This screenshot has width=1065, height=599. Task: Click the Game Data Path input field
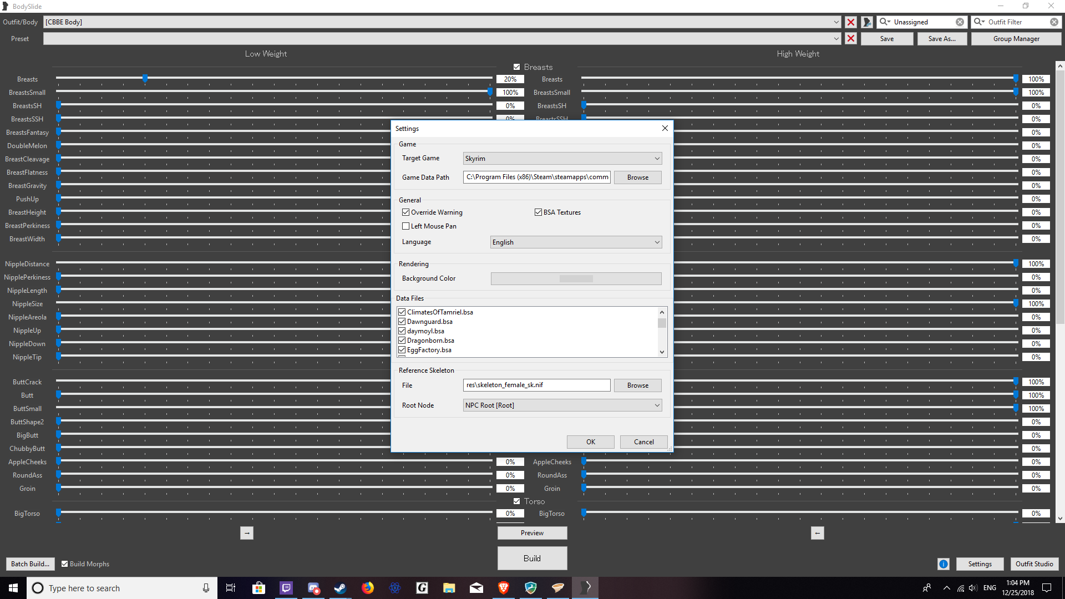tap(537, 177)
